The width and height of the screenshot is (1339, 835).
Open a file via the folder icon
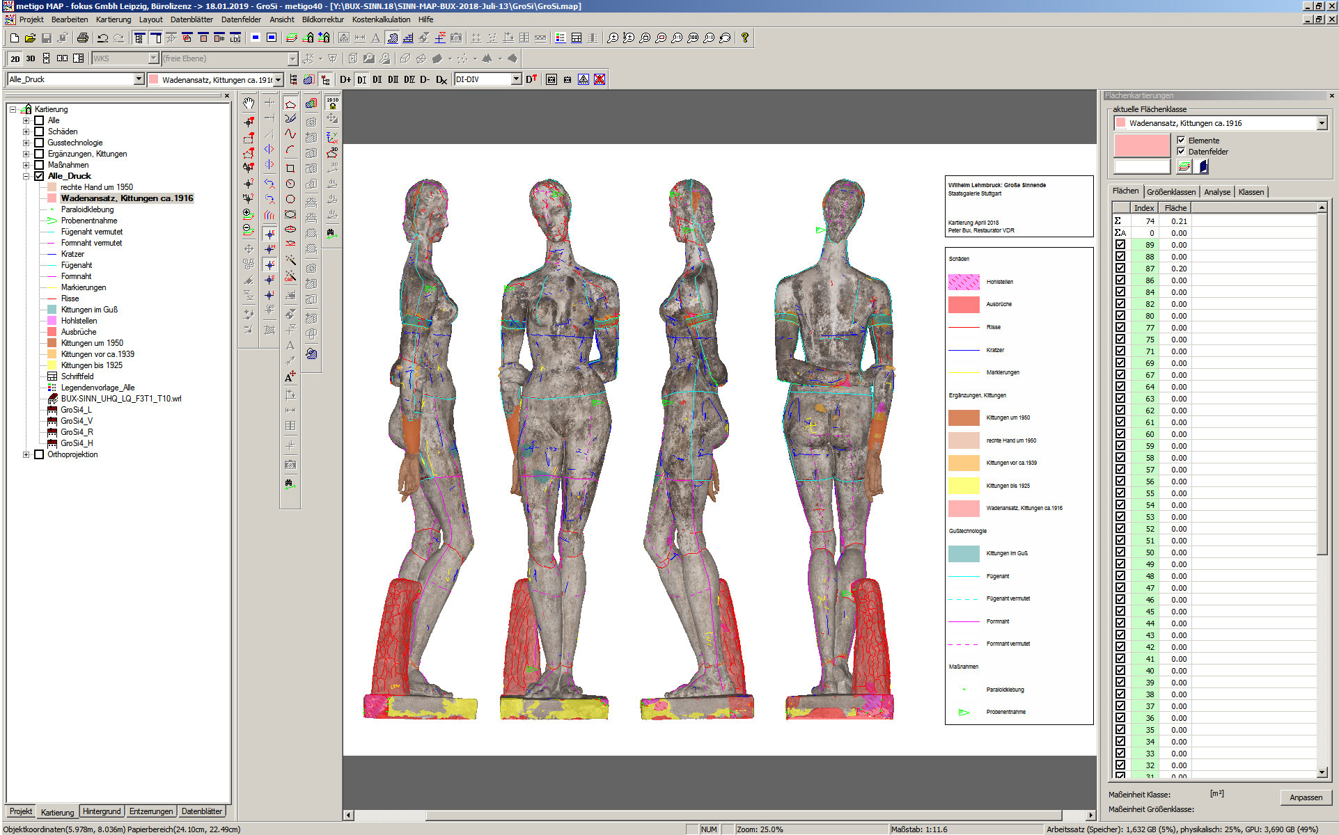click(x=30, y=38)
